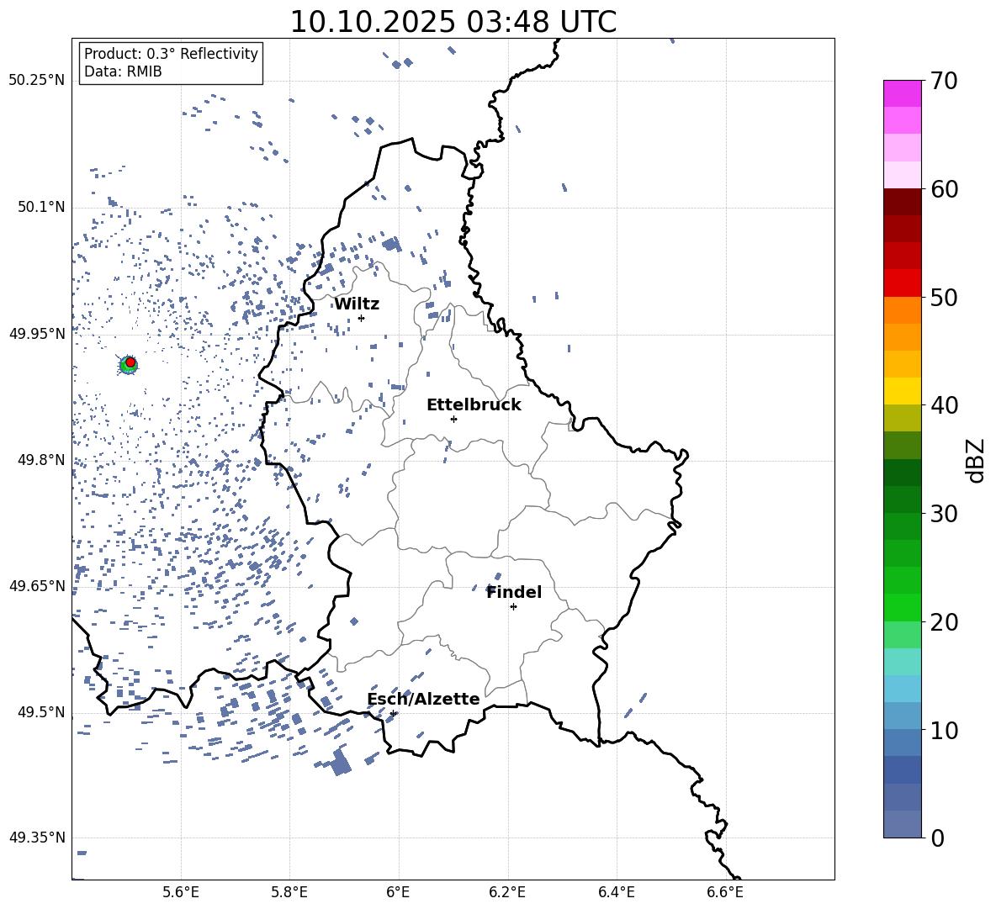Click the light cyan swatch between 10 and 20 dBZ
This screenshot has width=996, height=909.
click(903, 662)
